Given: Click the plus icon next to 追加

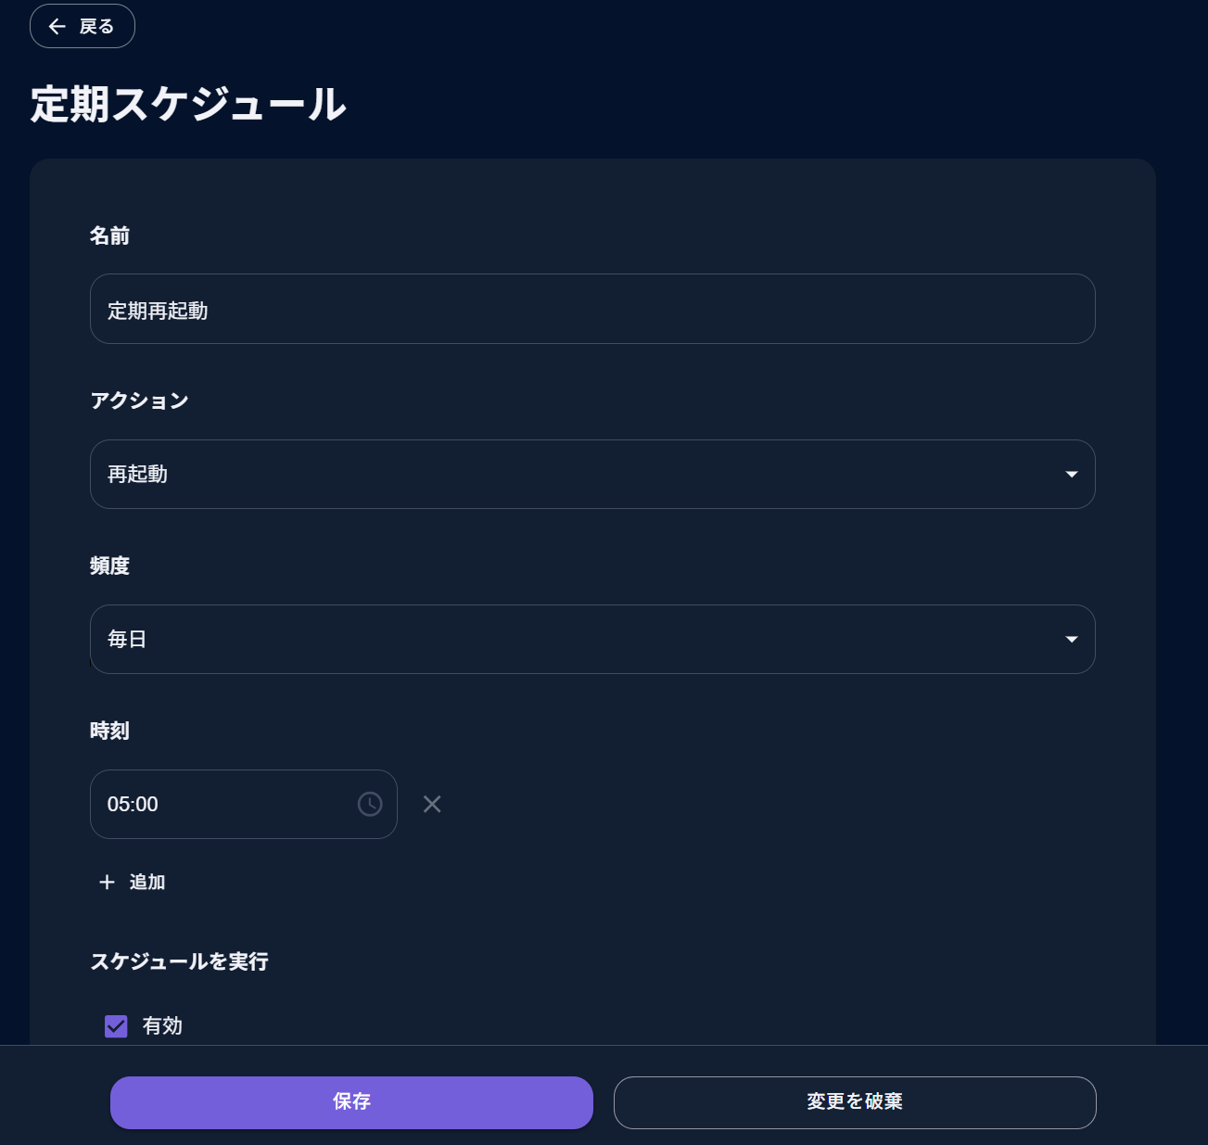Looking at the screenshot, I should (107, 882).
